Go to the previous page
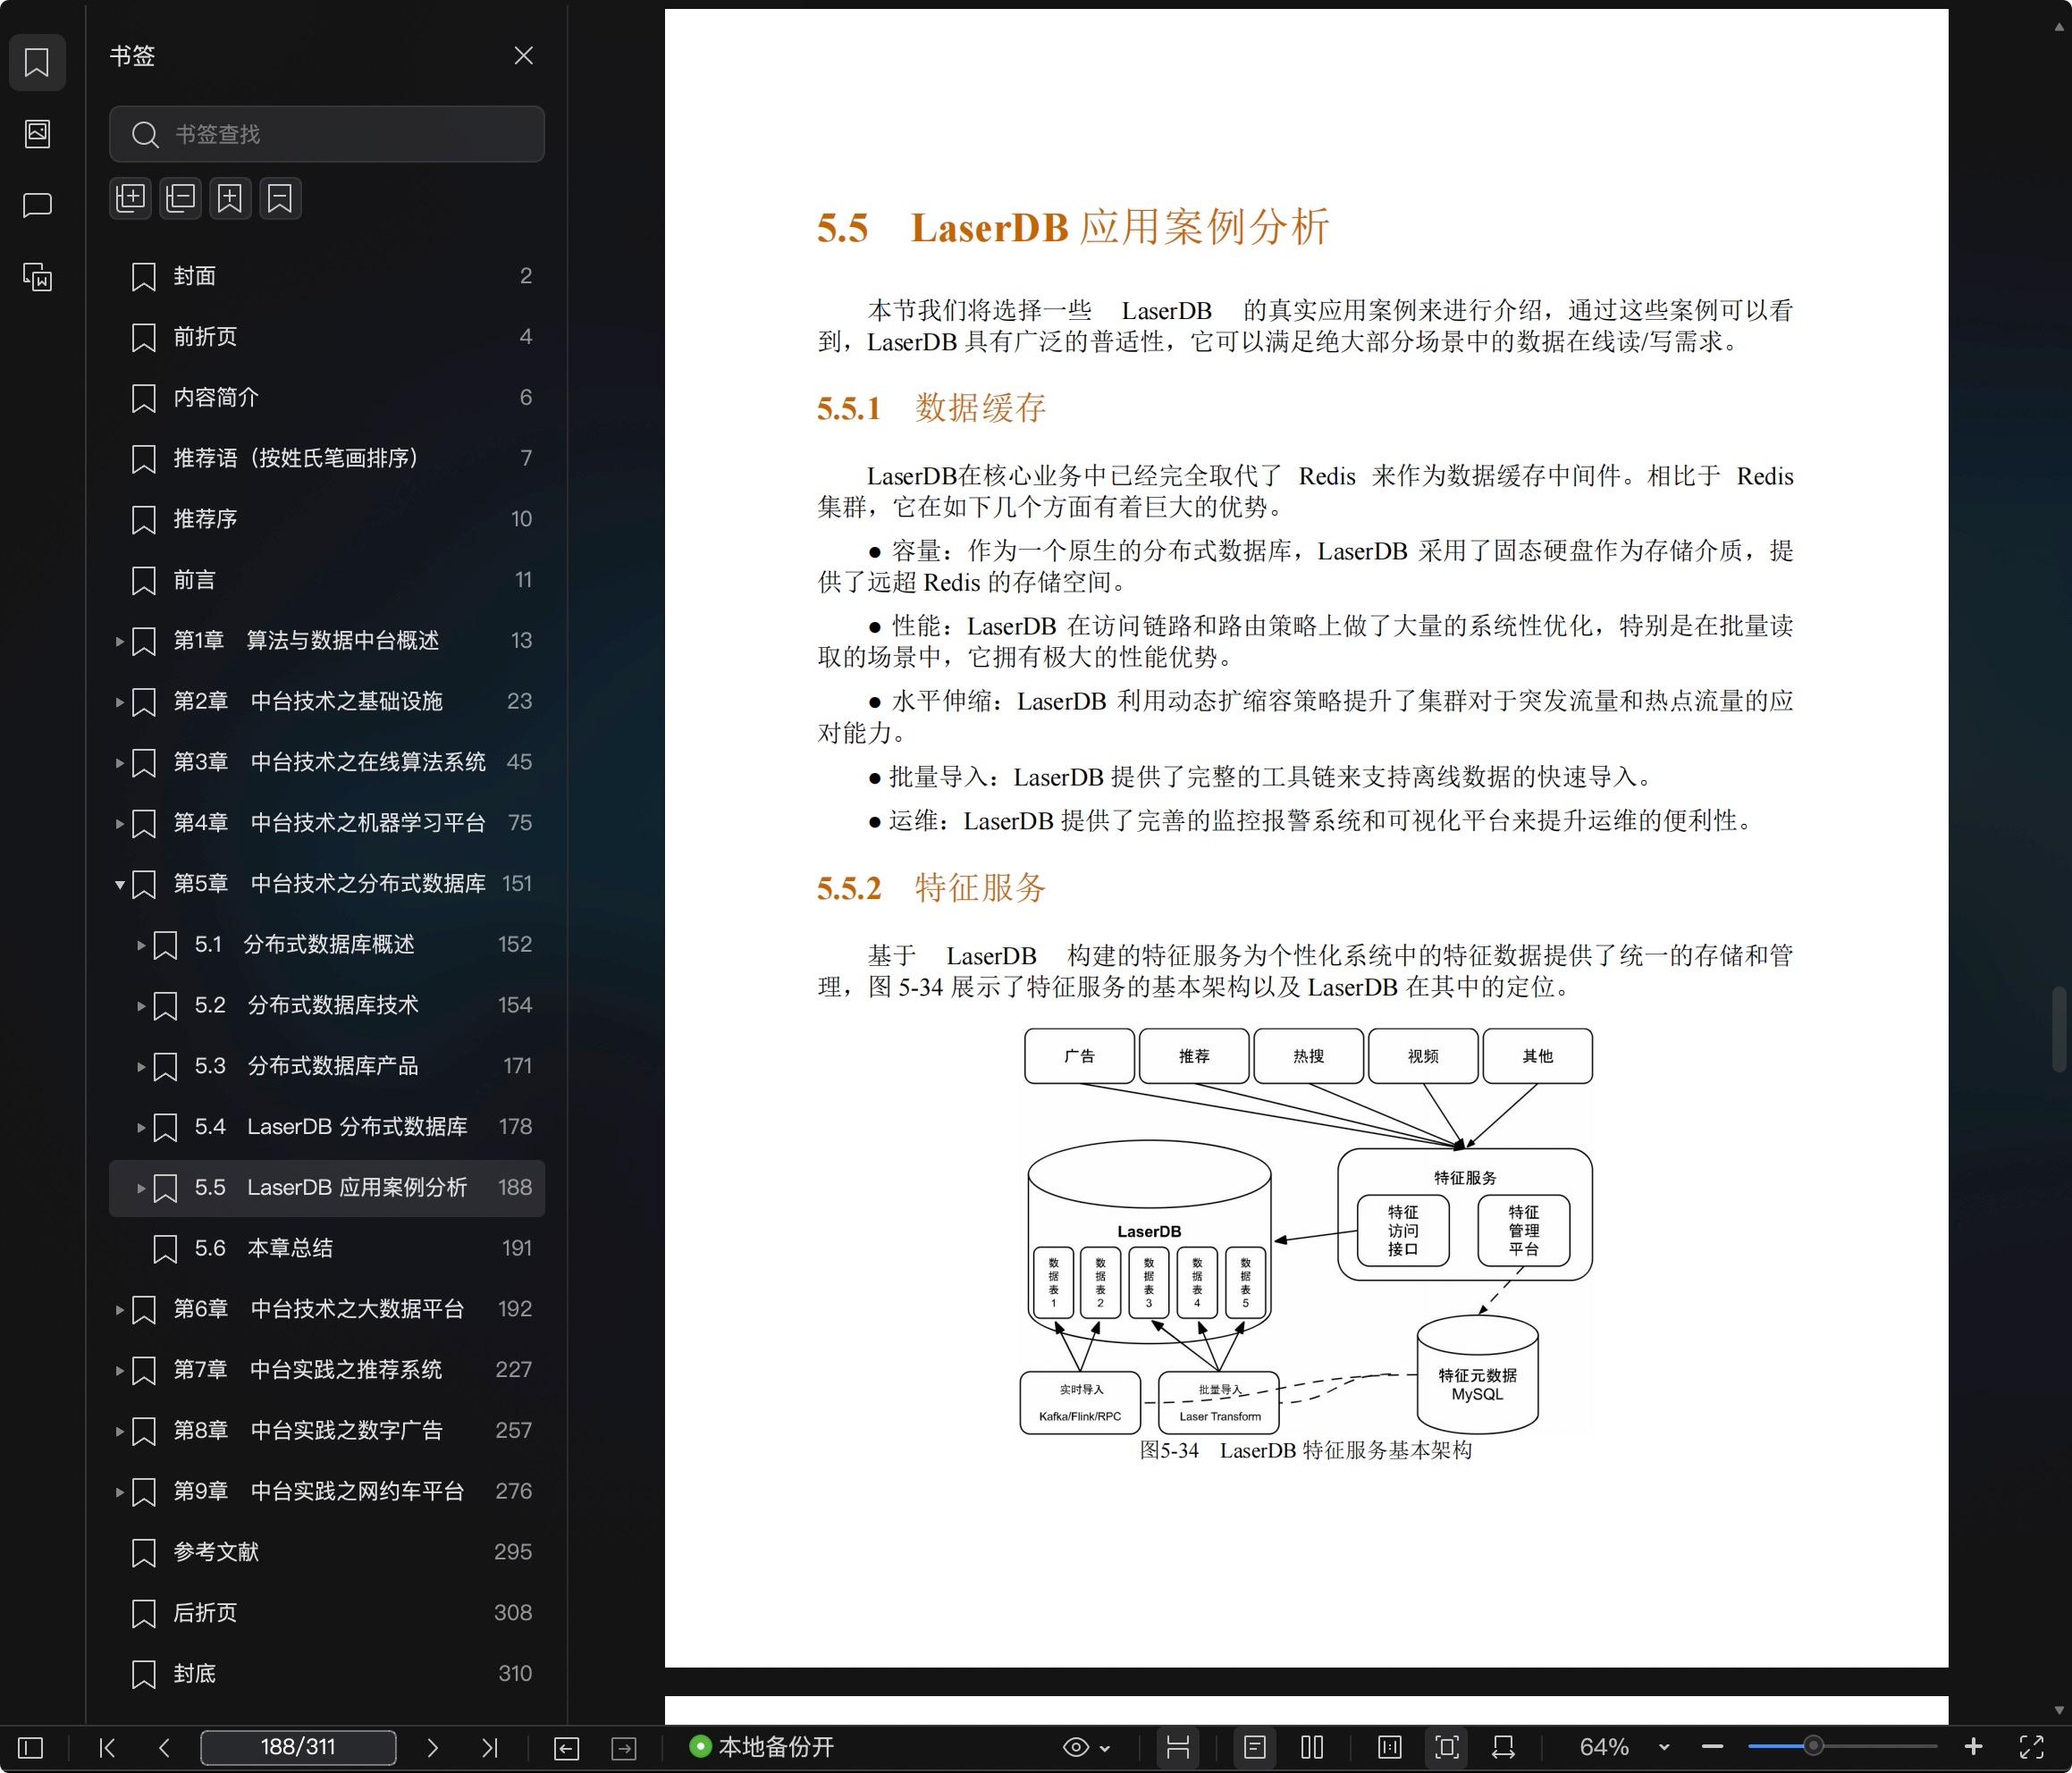This screenshot has height=1773, width=2072. coord(164,1747)
